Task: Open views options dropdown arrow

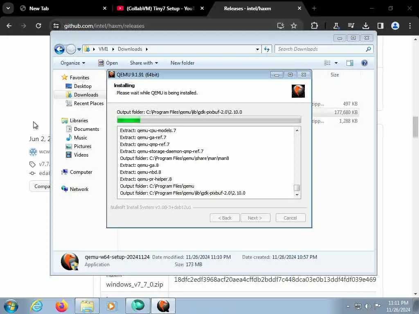Action: tap(336, 63)
